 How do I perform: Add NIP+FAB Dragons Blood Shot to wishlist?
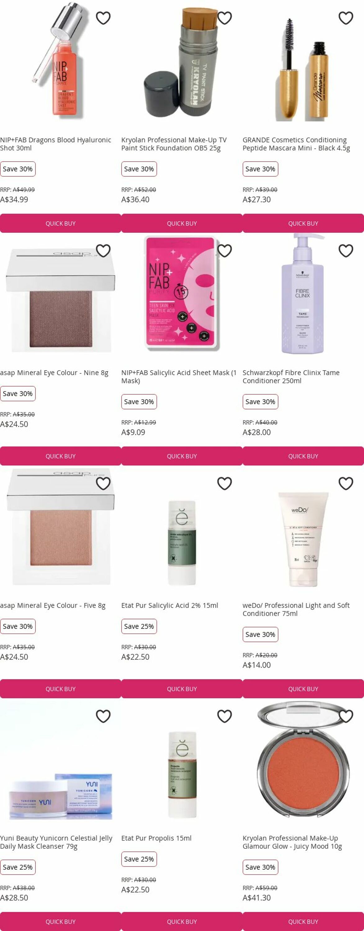click(x=103, y=18)
